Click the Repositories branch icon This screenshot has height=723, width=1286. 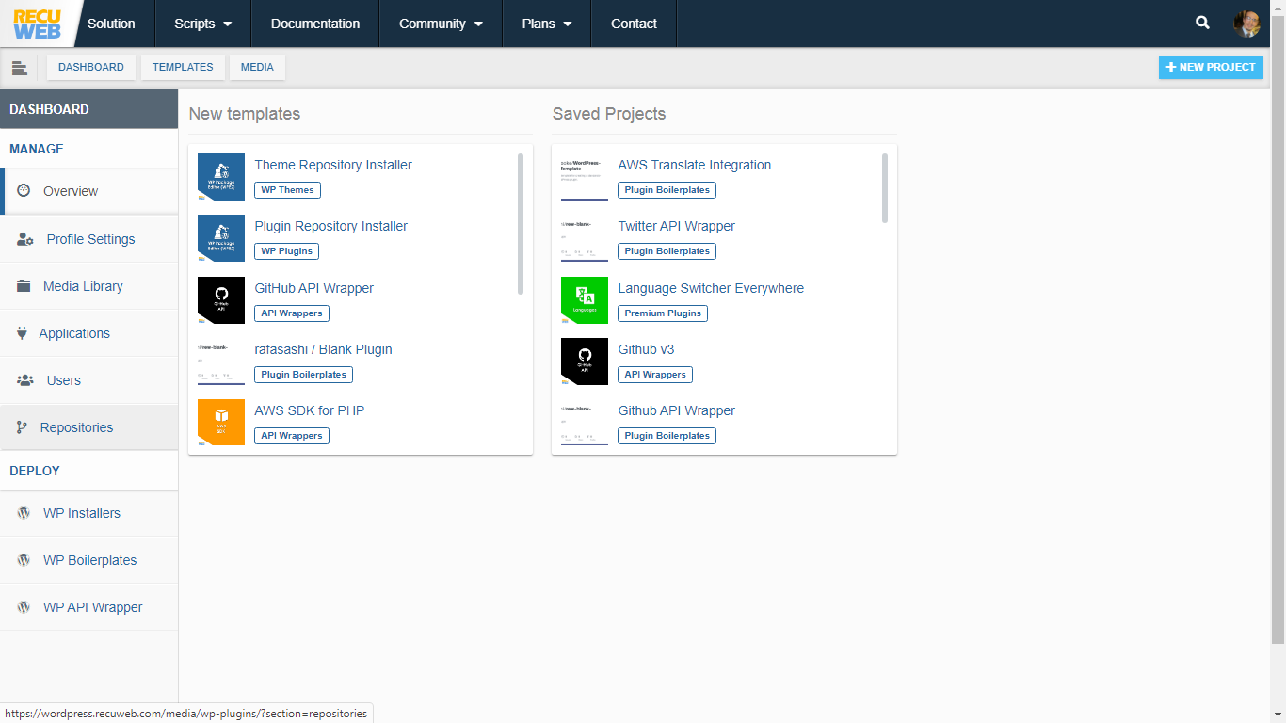click(x=22, y=427)
